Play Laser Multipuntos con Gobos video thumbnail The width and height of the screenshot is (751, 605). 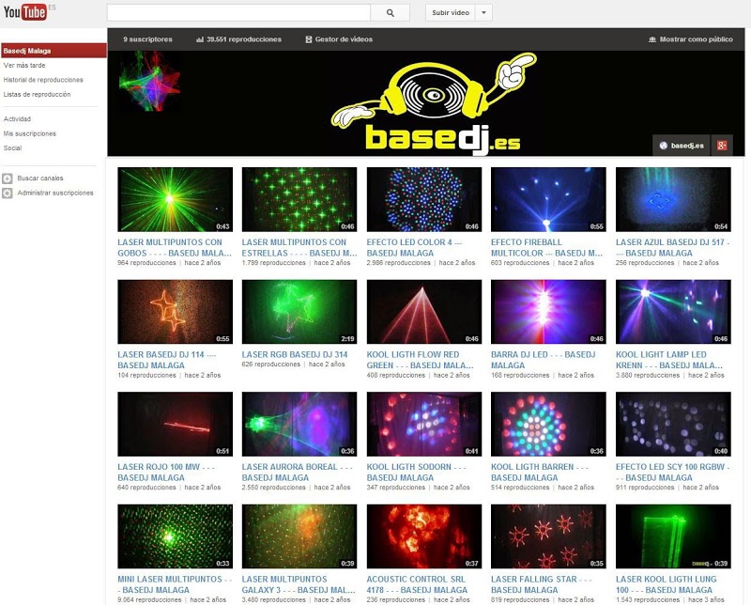175,199
